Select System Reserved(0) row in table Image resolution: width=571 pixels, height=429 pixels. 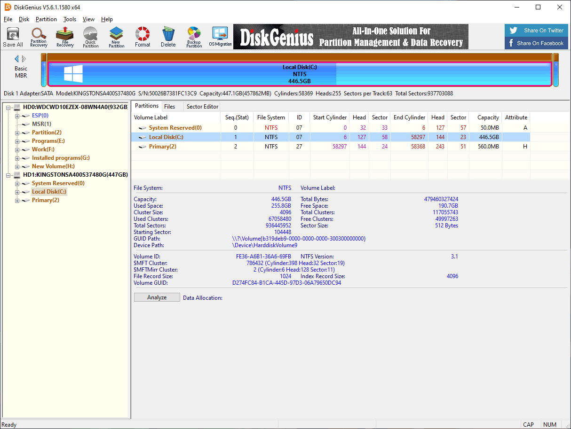tap(331, 128)
